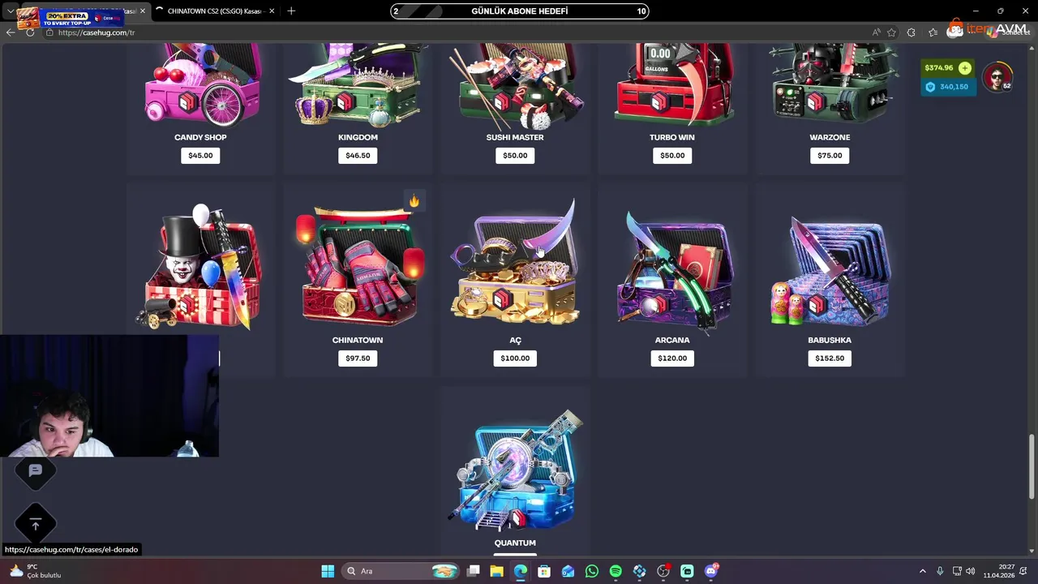Open the clown circus case image
The width and height of the screenshot is (1038, 584).
pos(200,268)
